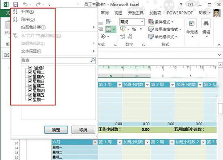Uncheck the 星期日 checkbox

(x=30, y=81)
